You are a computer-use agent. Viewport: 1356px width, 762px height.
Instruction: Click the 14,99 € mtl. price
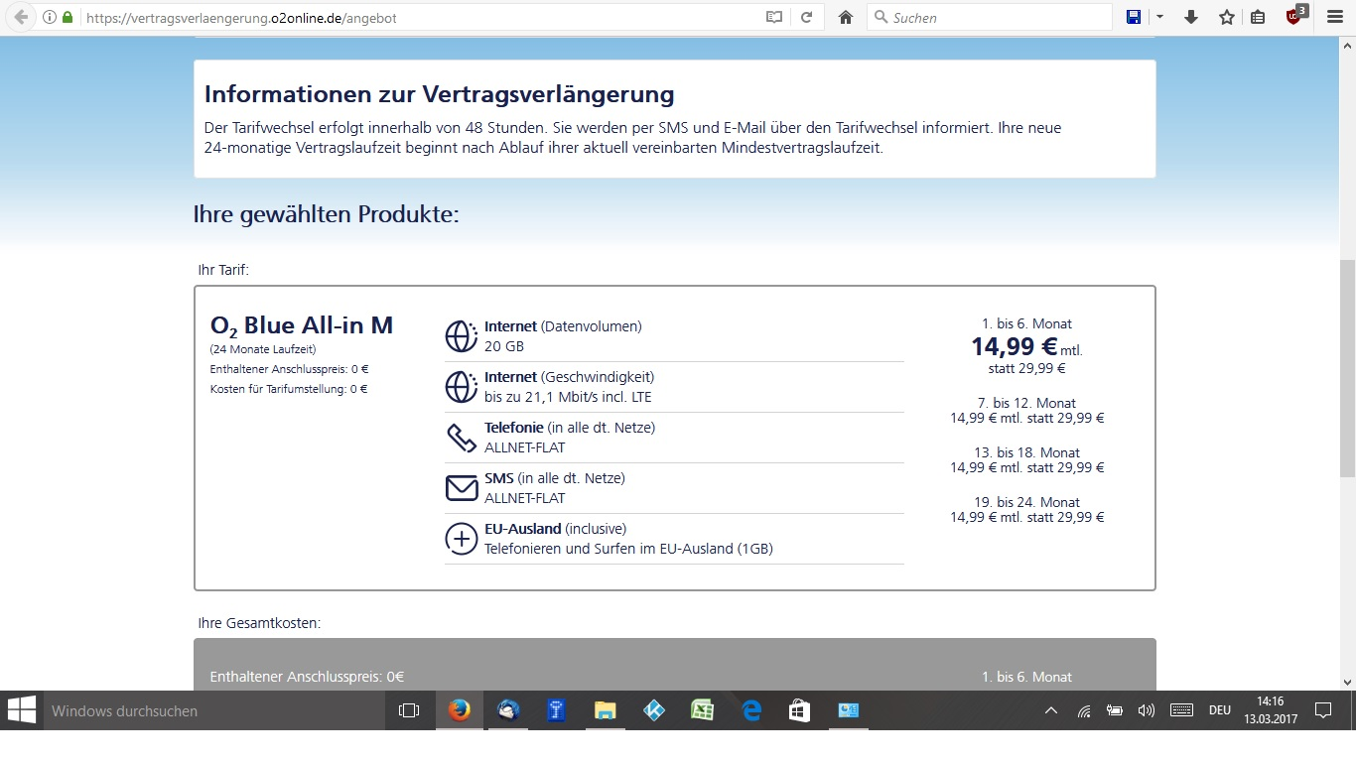(1026, 346)
